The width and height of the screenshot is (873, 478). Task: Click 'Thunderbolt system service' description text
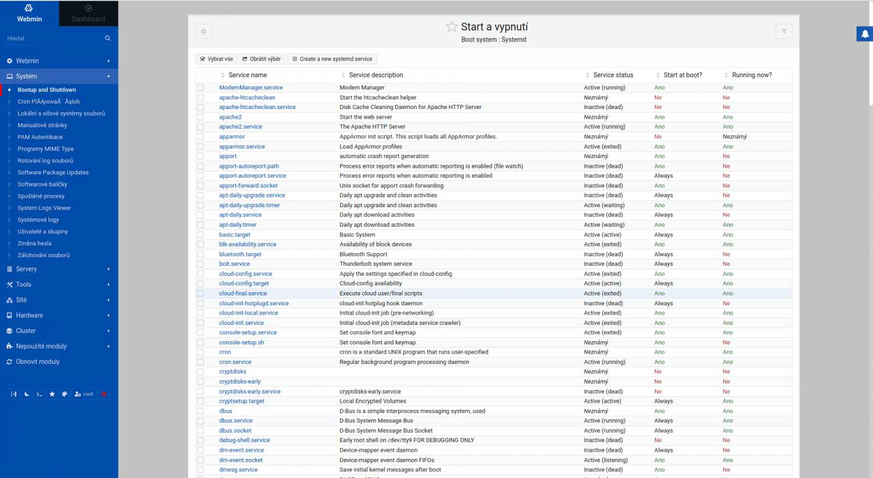[376, 264]
